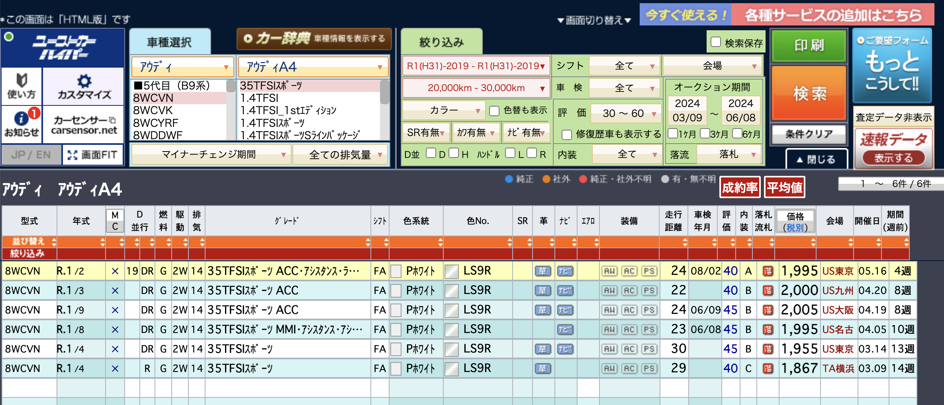Open the アウディA4 model dropdown
Viewport: 944px width, 405px height.
313,67
